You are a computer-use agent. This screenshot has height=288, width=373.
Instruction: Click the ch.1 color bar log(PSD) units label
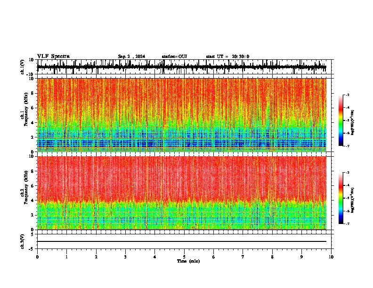[352, 123]
